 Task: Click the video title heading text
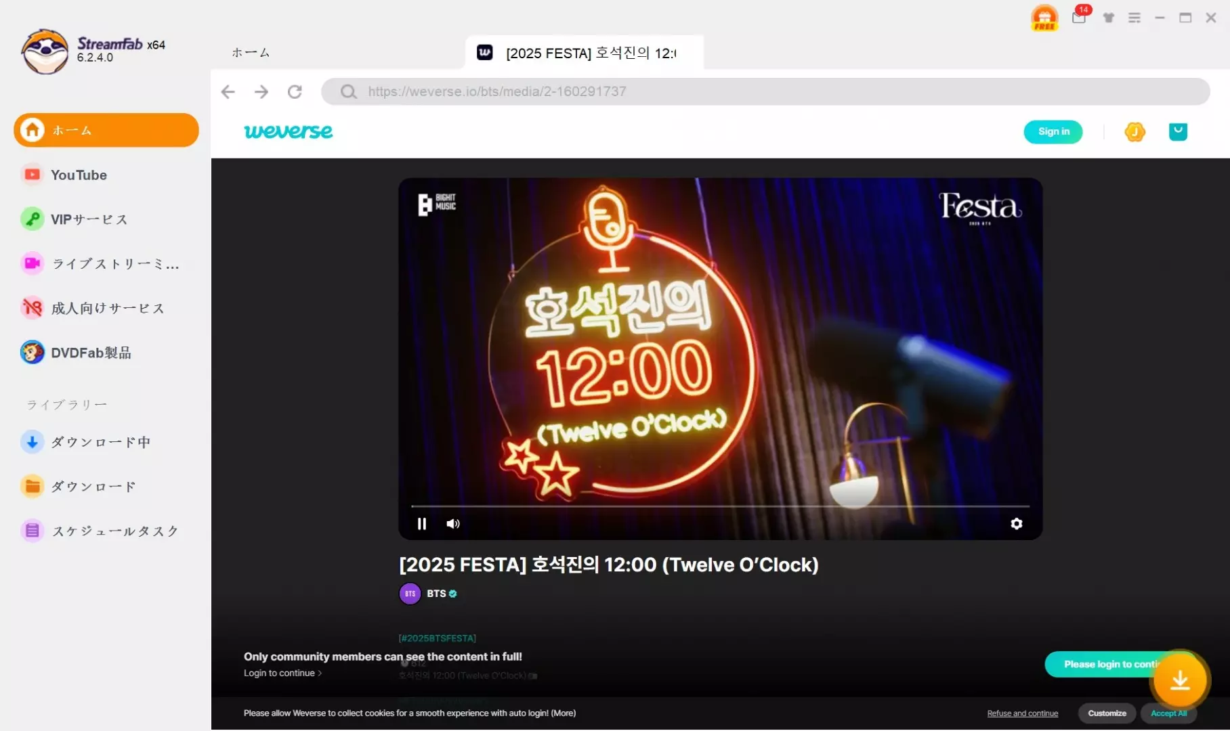pos(609,564)
